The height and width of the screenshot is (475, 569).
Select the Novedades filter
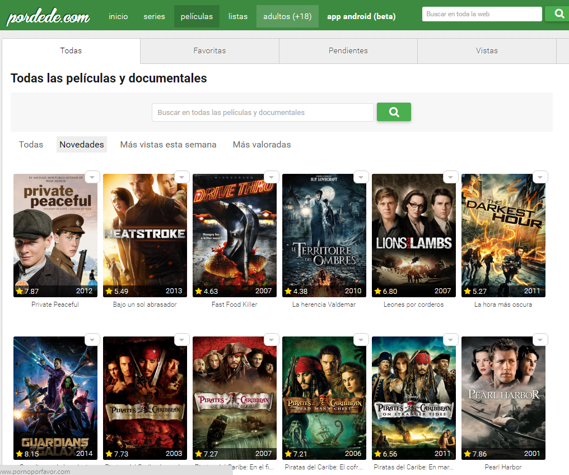click(82, 144)
